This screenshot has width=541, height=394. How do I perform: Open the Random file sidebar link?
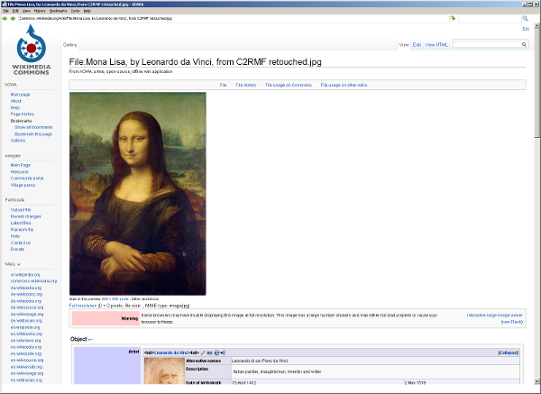tap(23, 229)
